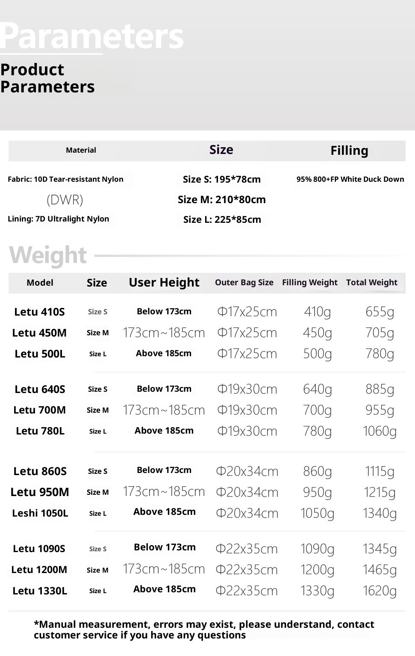Select the Filling Weight column header
Viewport: 415px width, 656px height.
coord(309,283)
